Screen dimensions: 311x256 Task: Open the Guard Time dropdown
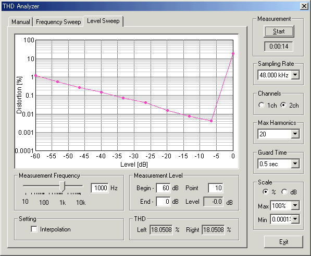[x=295, y=164]
